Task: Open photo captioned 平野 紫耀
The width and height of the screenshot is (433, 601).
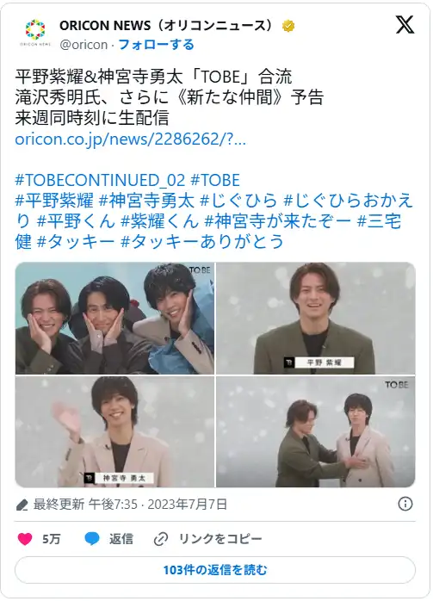Action: coord(315,318)
